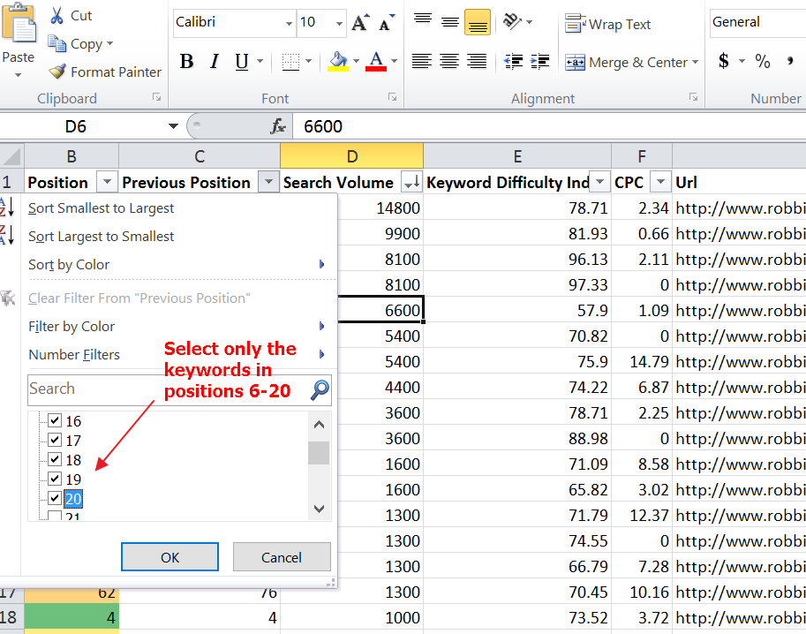Increase font size with Grow Font icon
The height and width of the screenshot is (634, 806).
click(359, 23)
